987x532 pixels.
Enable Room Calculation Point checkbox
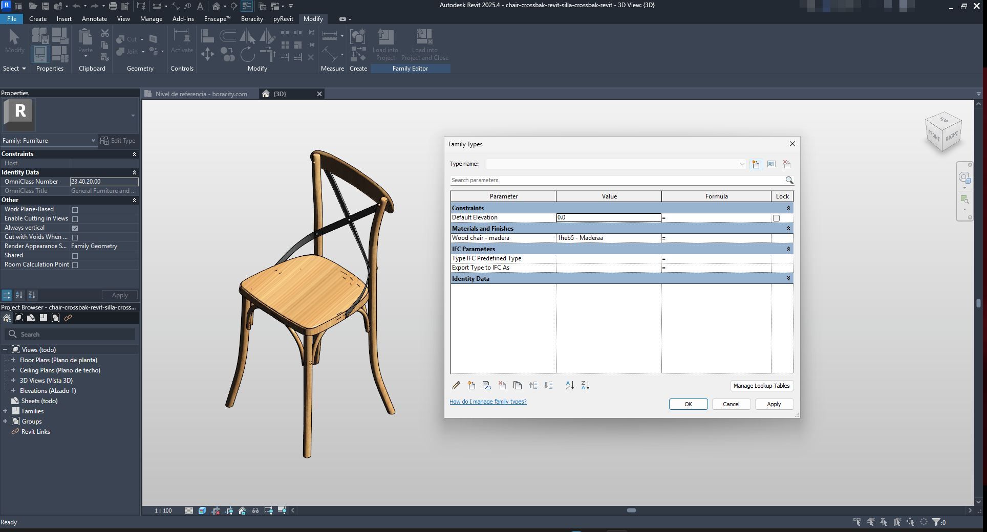(75, 265)
